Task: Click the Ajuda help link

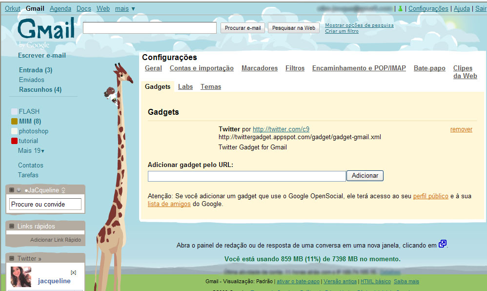Action: click(462, 9)
